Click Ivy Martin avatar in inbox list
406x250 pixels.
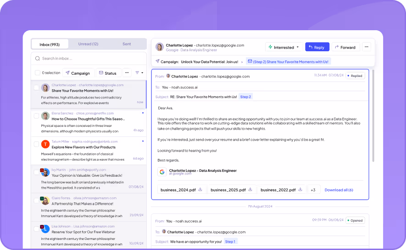pos(45,173)
